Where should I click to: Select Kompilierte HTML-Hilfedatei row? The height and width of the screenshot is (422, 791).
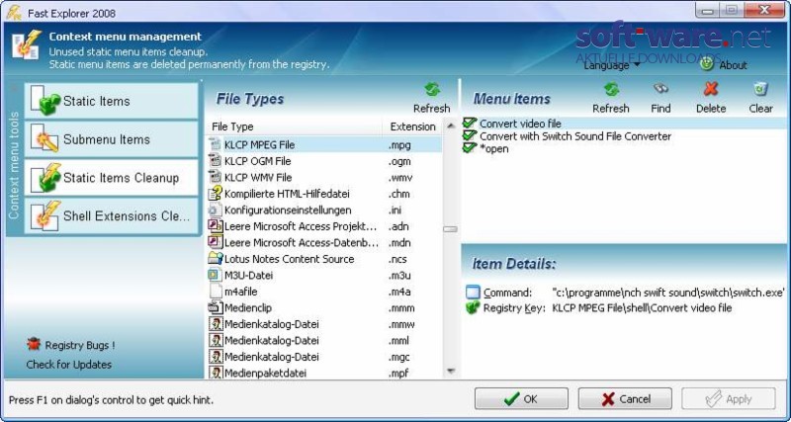click(324, 194)
